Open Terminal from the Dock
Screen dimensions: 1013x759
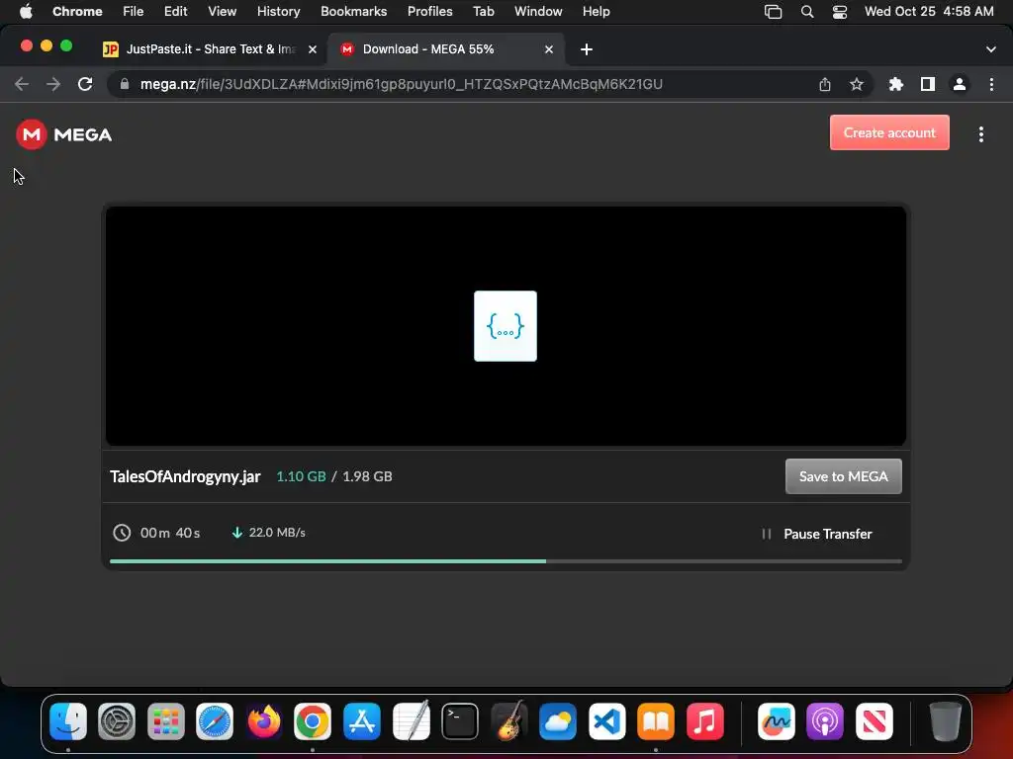coord(460,720)
